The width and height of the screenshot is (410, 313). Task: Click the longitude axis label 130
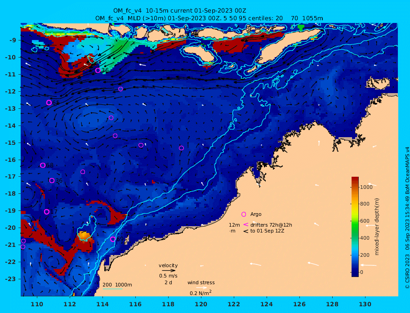[365, 304]
